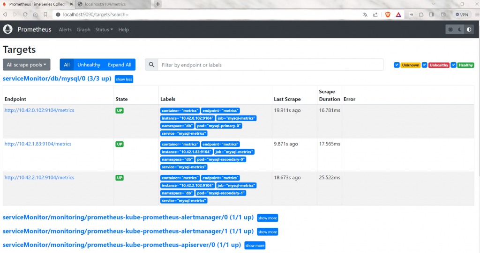Open the Help nav item

123,29
